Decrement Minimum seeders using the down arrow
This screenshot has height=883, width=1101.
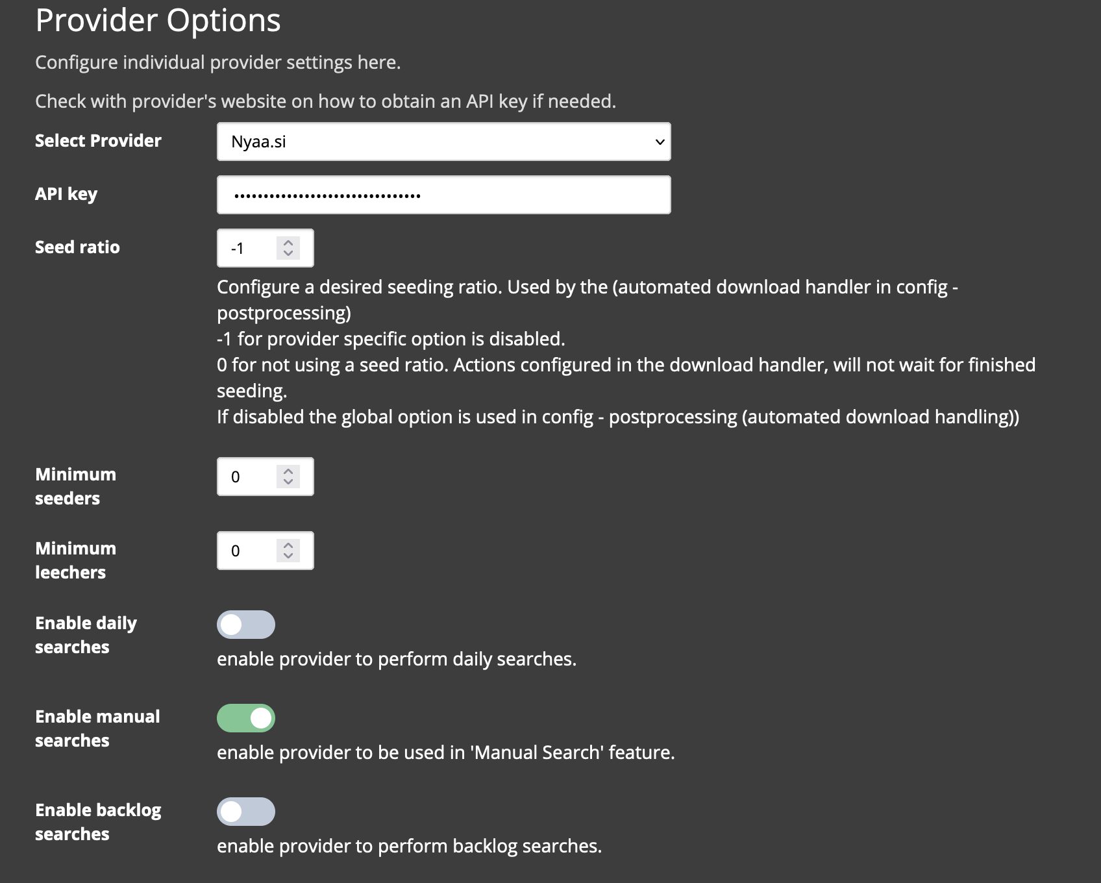288,482
